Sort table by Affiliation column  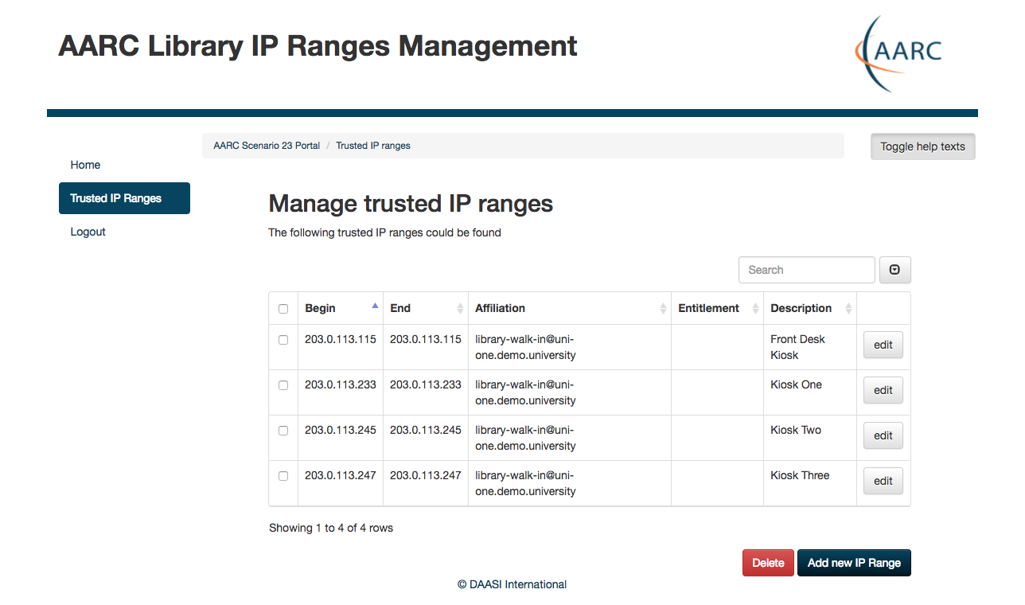pyautogui.click(x=570, y=308)
